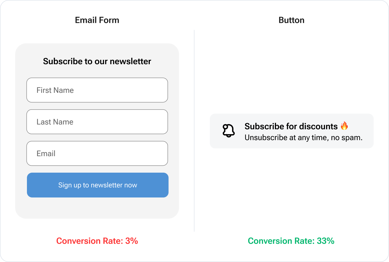
Task: Click the Button column heading
Action: (291, 20)
